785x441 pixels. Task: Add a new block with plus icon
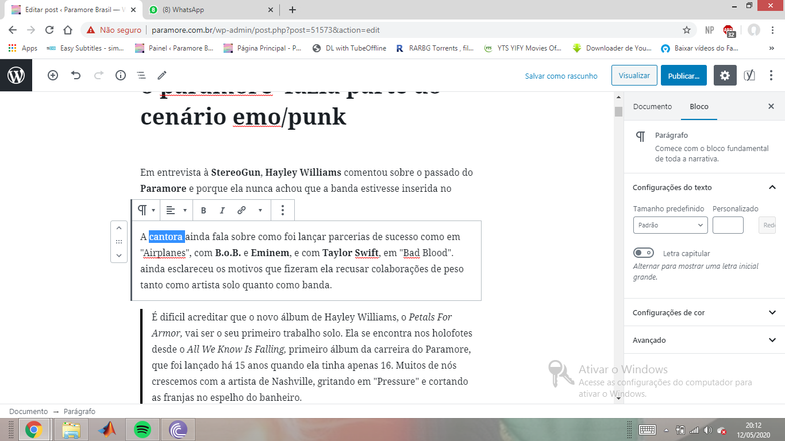click(x=53, y=75)
